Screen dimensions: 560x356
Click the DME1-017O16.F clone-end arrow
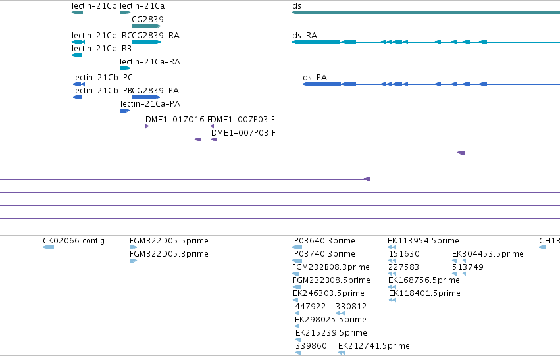[x=147, y=126]
